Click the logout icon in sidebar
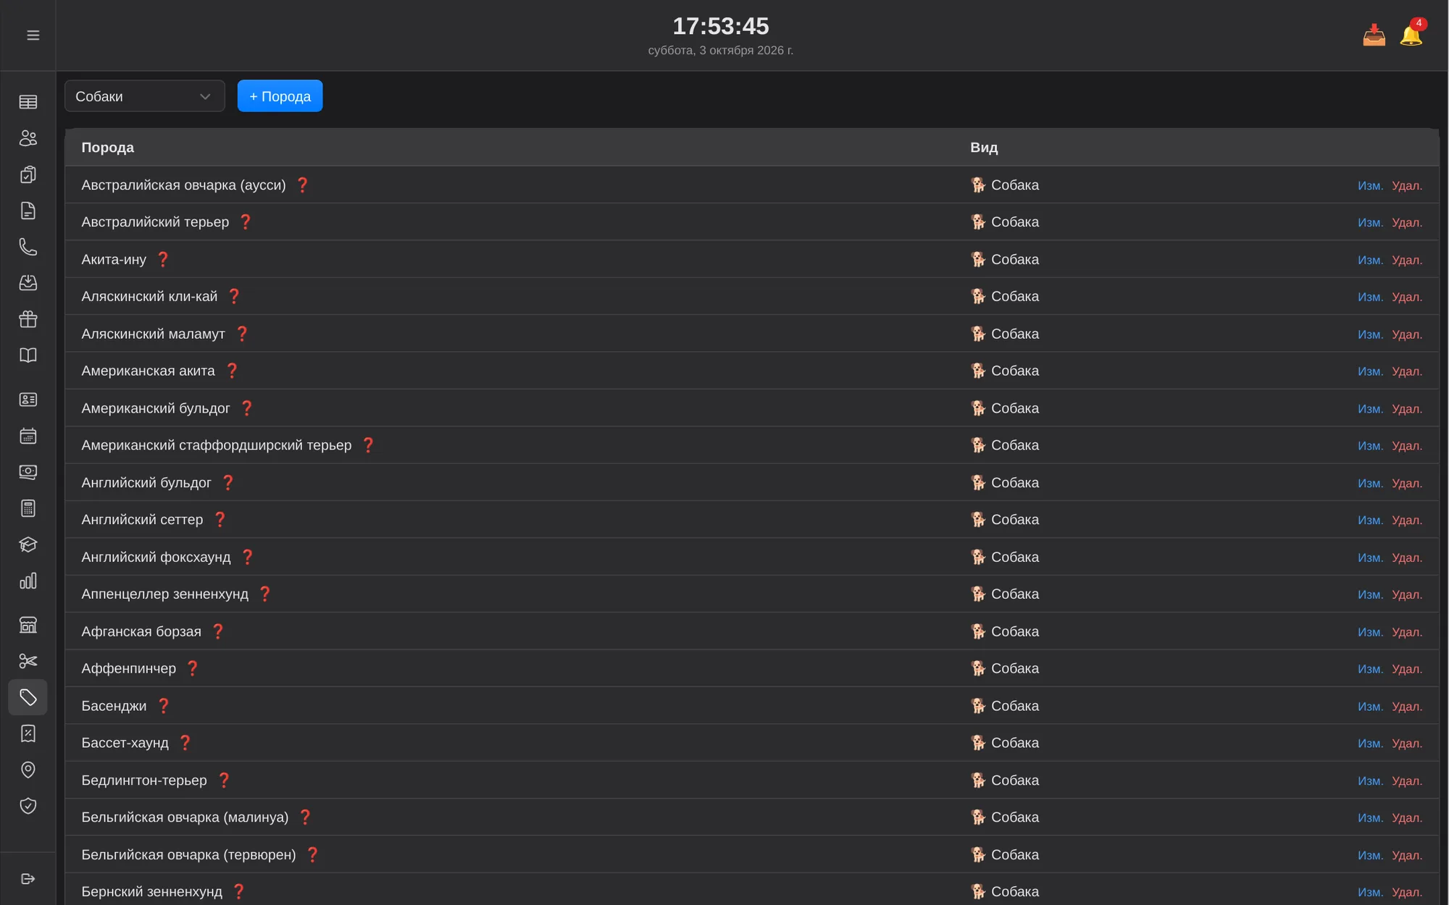The image size is (1449, 905). (28, 879)
